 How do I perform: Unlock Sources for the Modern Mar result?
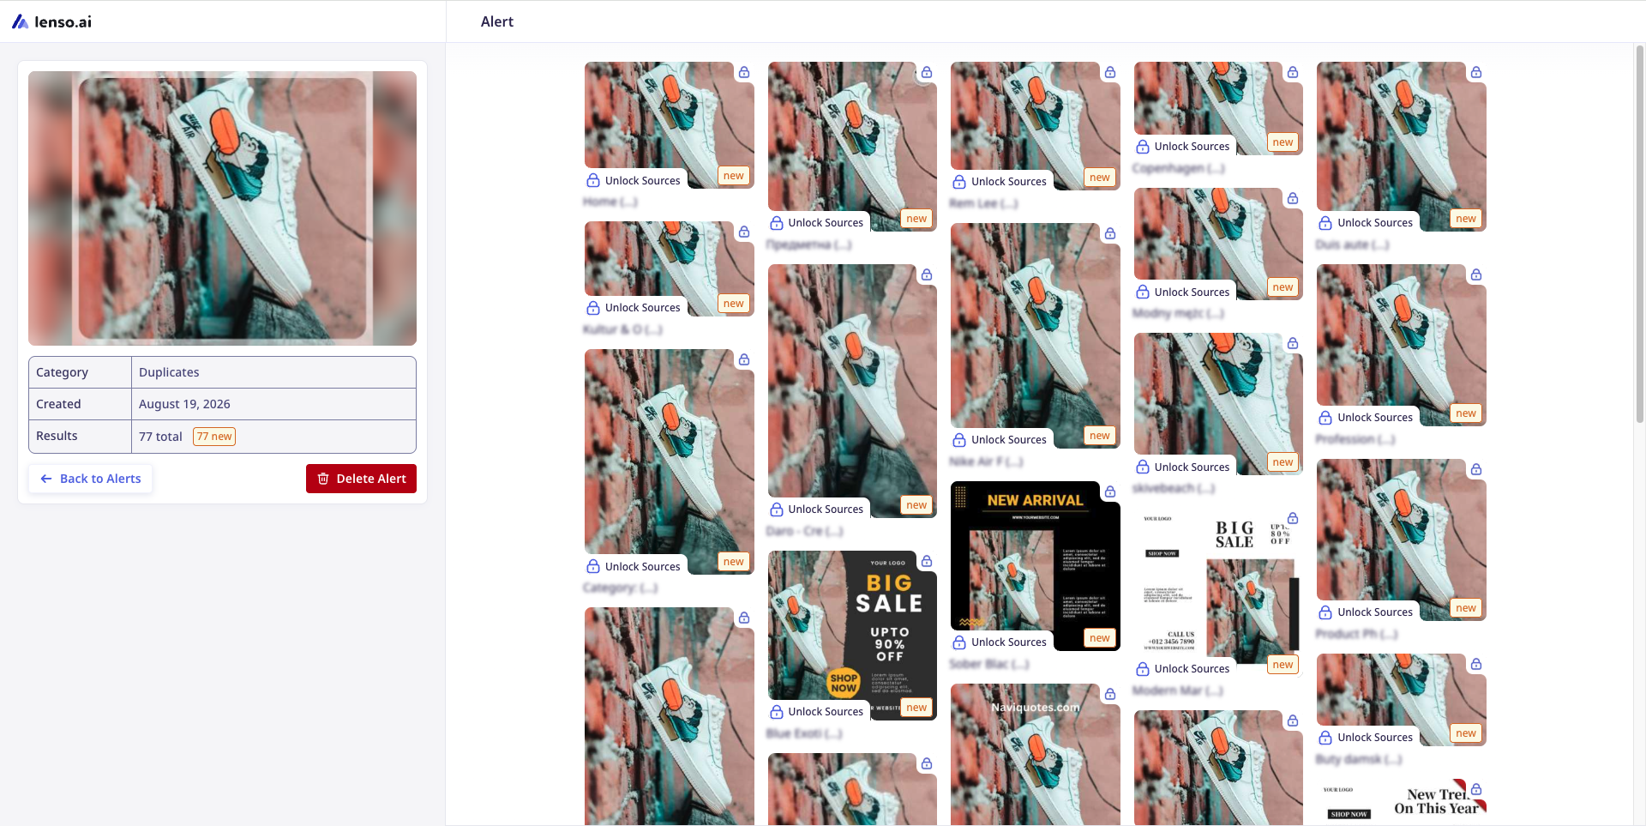click(x=1183, y=668)
